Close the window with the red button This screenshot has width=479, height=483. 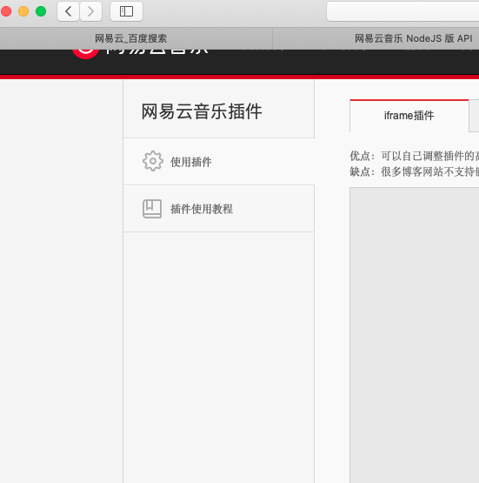tap(6, 11)
